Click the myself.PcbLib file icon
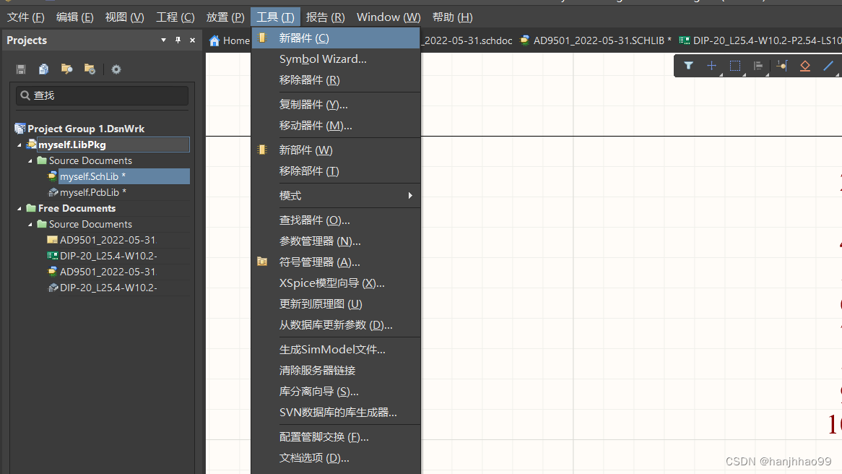 point(53,192)
